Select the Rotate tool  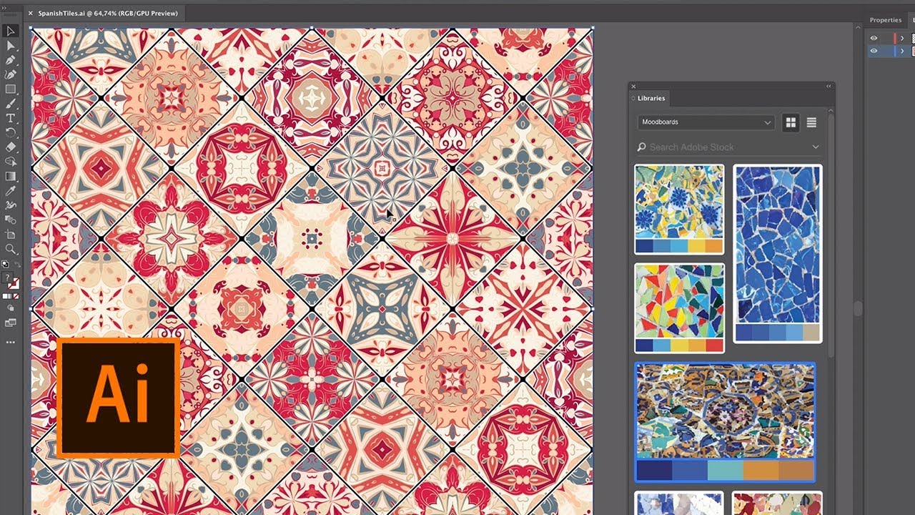(x=11, y=133)
